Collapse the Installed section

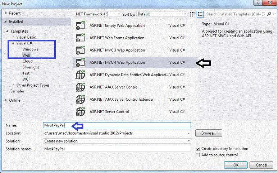[6, 21]
